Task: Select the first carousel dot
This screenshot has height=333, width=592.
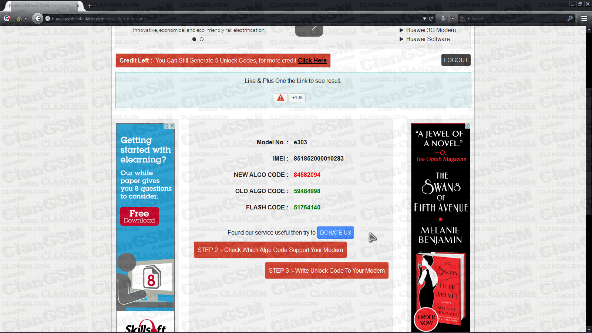Action: (194, 39)
